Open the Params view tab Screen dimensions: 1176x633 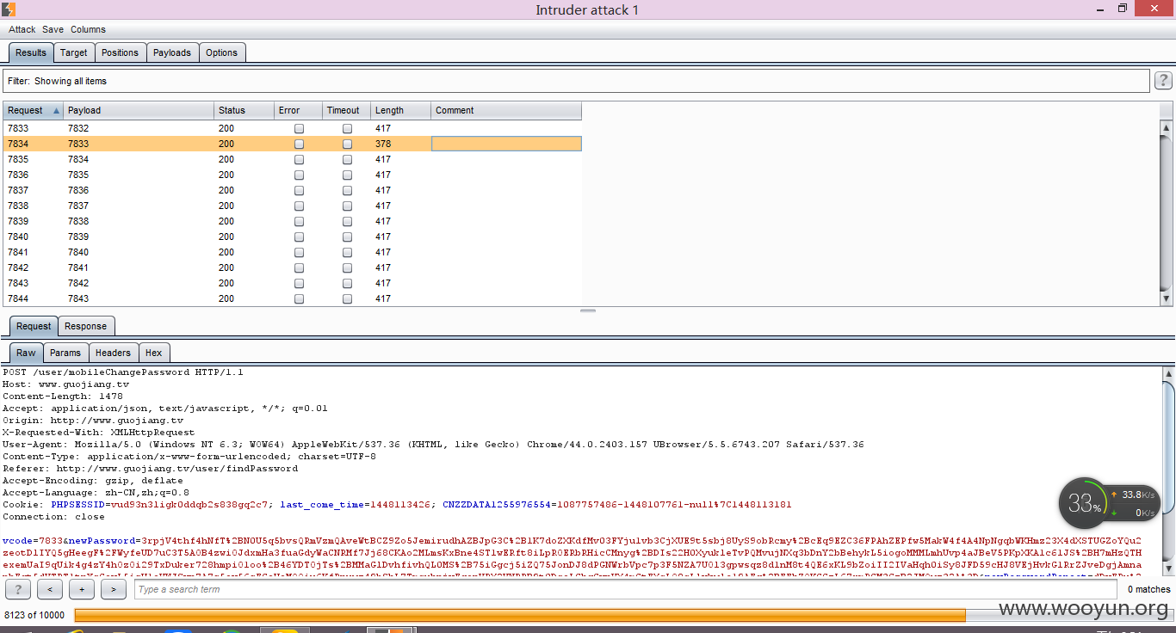click(65, 353)
